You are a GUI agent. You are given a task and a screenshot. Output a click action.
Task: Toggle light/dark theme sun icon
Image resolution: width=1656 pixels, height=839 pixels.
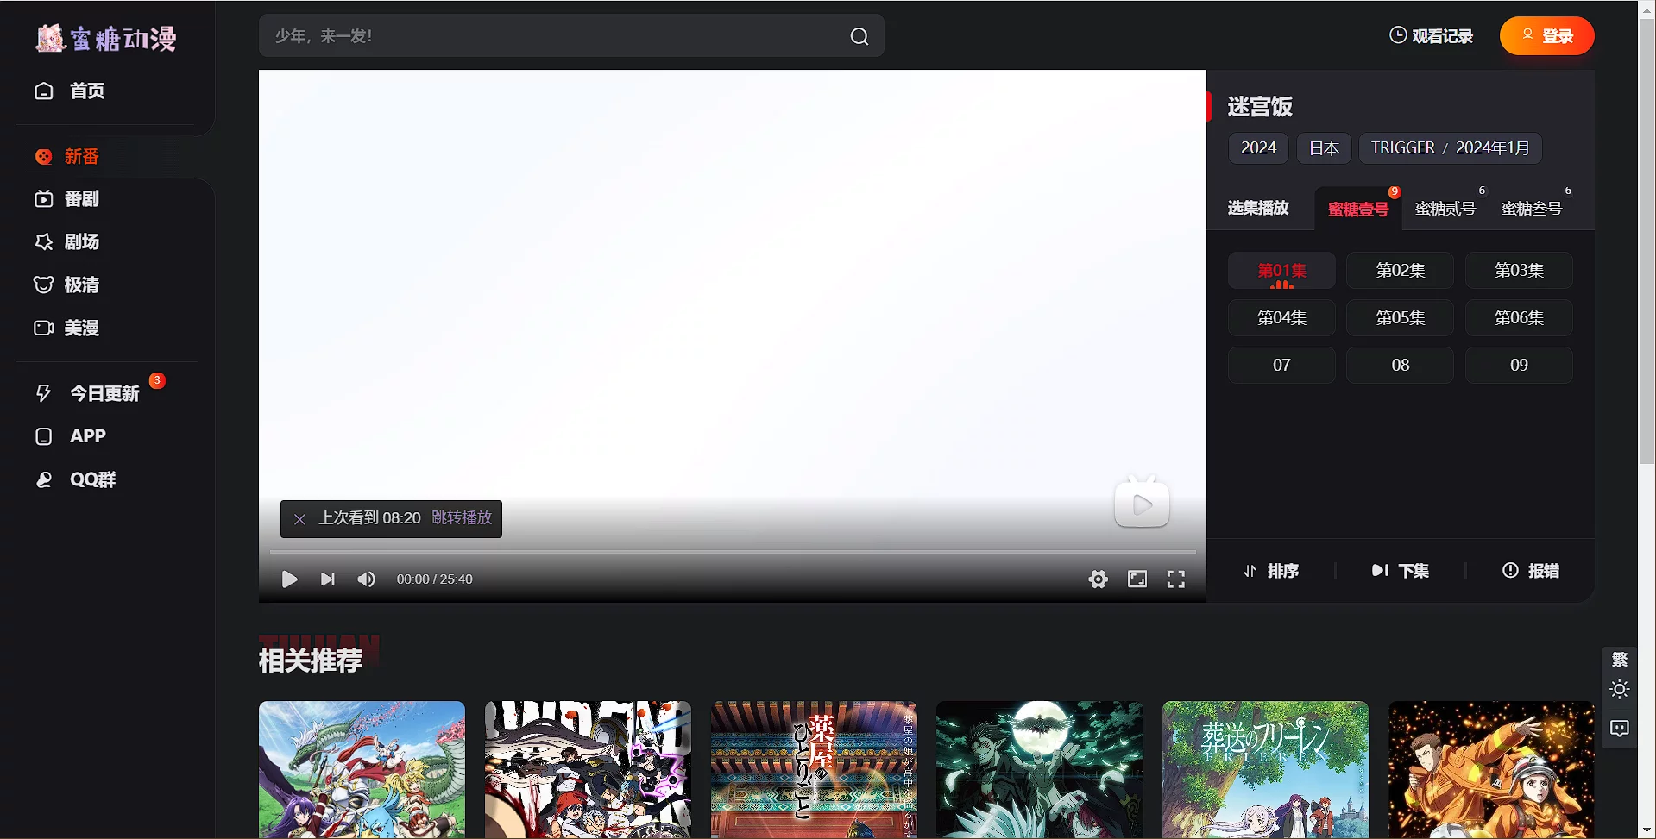pos(1619,690)
